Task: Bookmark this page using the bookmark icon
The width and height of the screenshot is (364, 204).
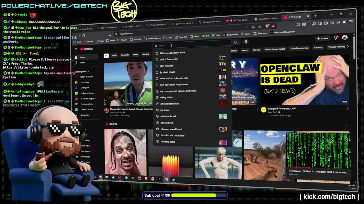Action: [110, 34]
